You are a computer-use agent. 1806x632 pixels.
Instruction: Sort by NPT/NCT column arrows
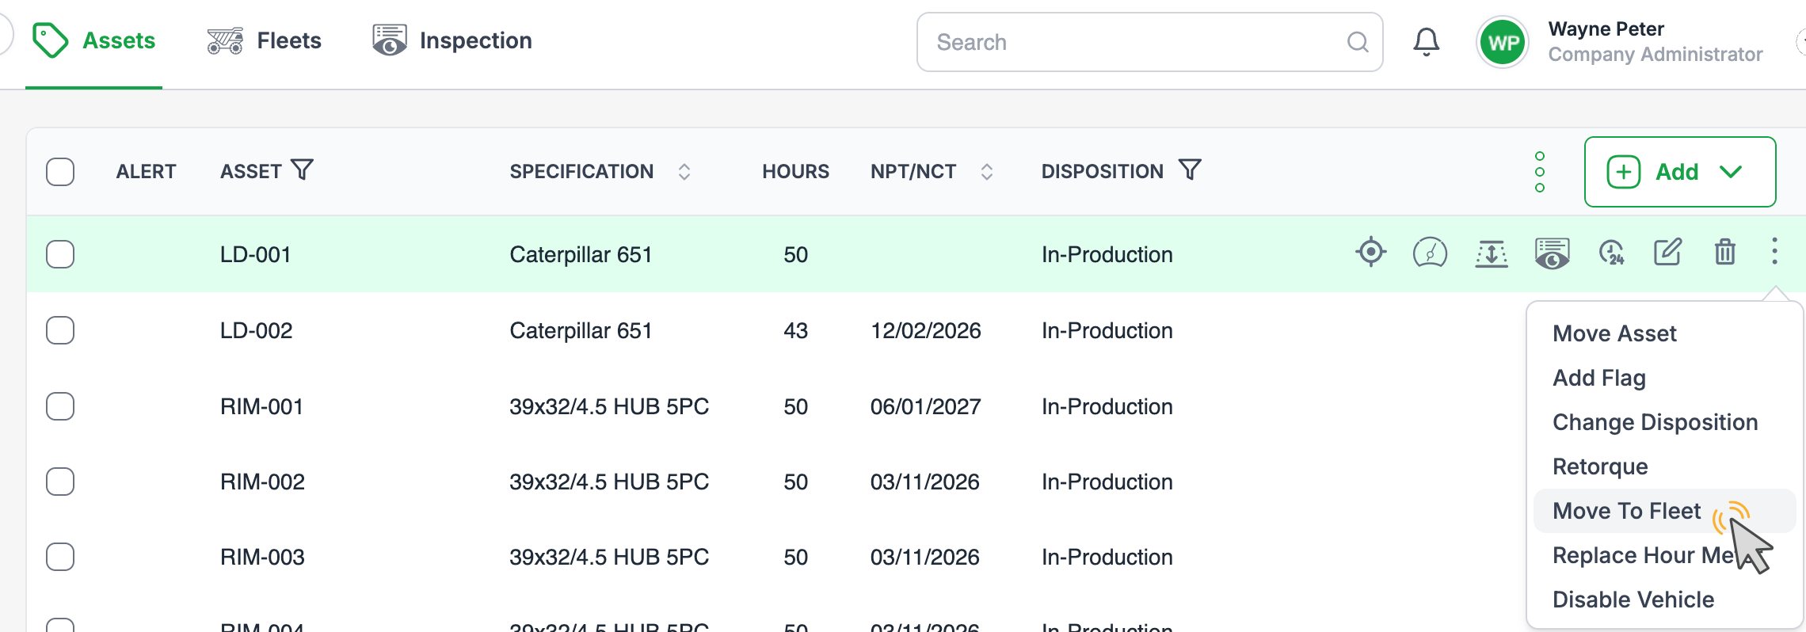click(x=987, y=172)
